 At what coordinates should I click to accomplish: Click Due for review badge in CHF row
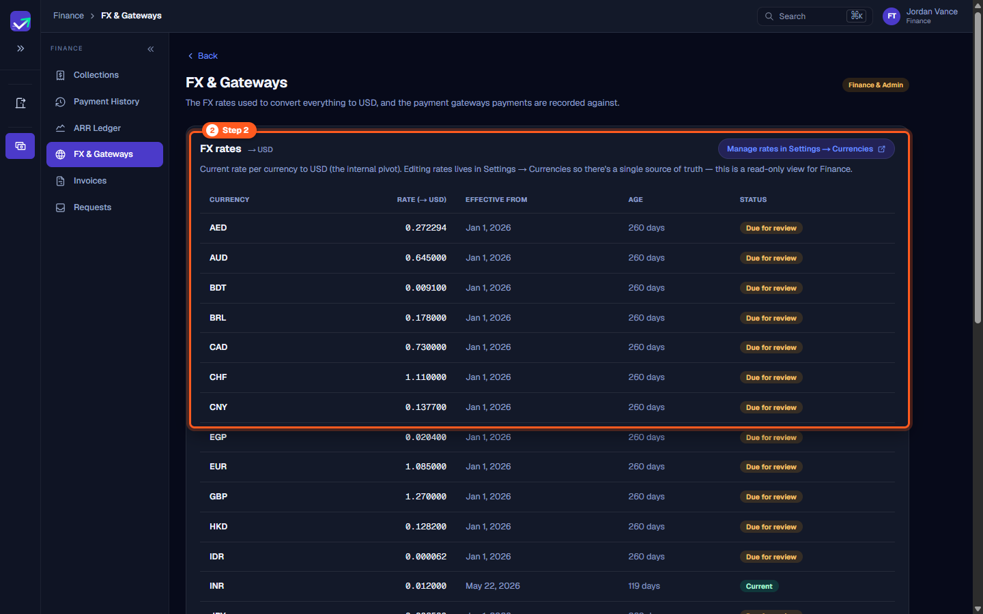coord(771,377)
